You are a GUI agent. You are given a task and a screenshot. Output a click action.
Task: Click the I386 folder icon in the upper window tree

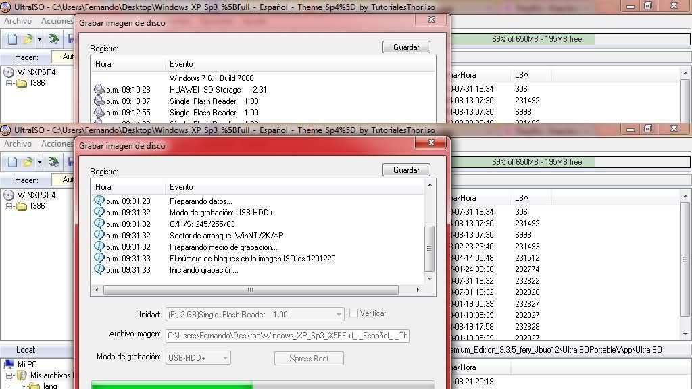(x=22, y=83)
